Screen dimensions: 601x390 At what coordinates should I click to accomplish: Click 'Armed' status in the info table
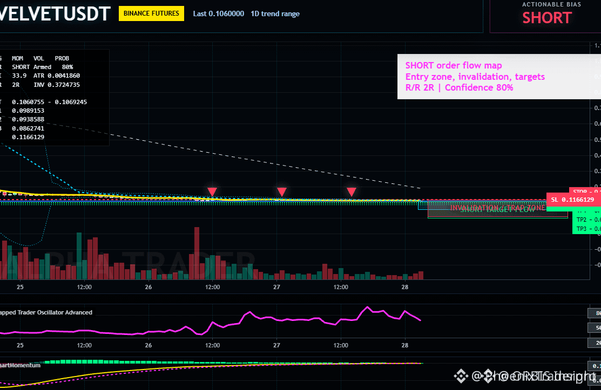(42, 67)
